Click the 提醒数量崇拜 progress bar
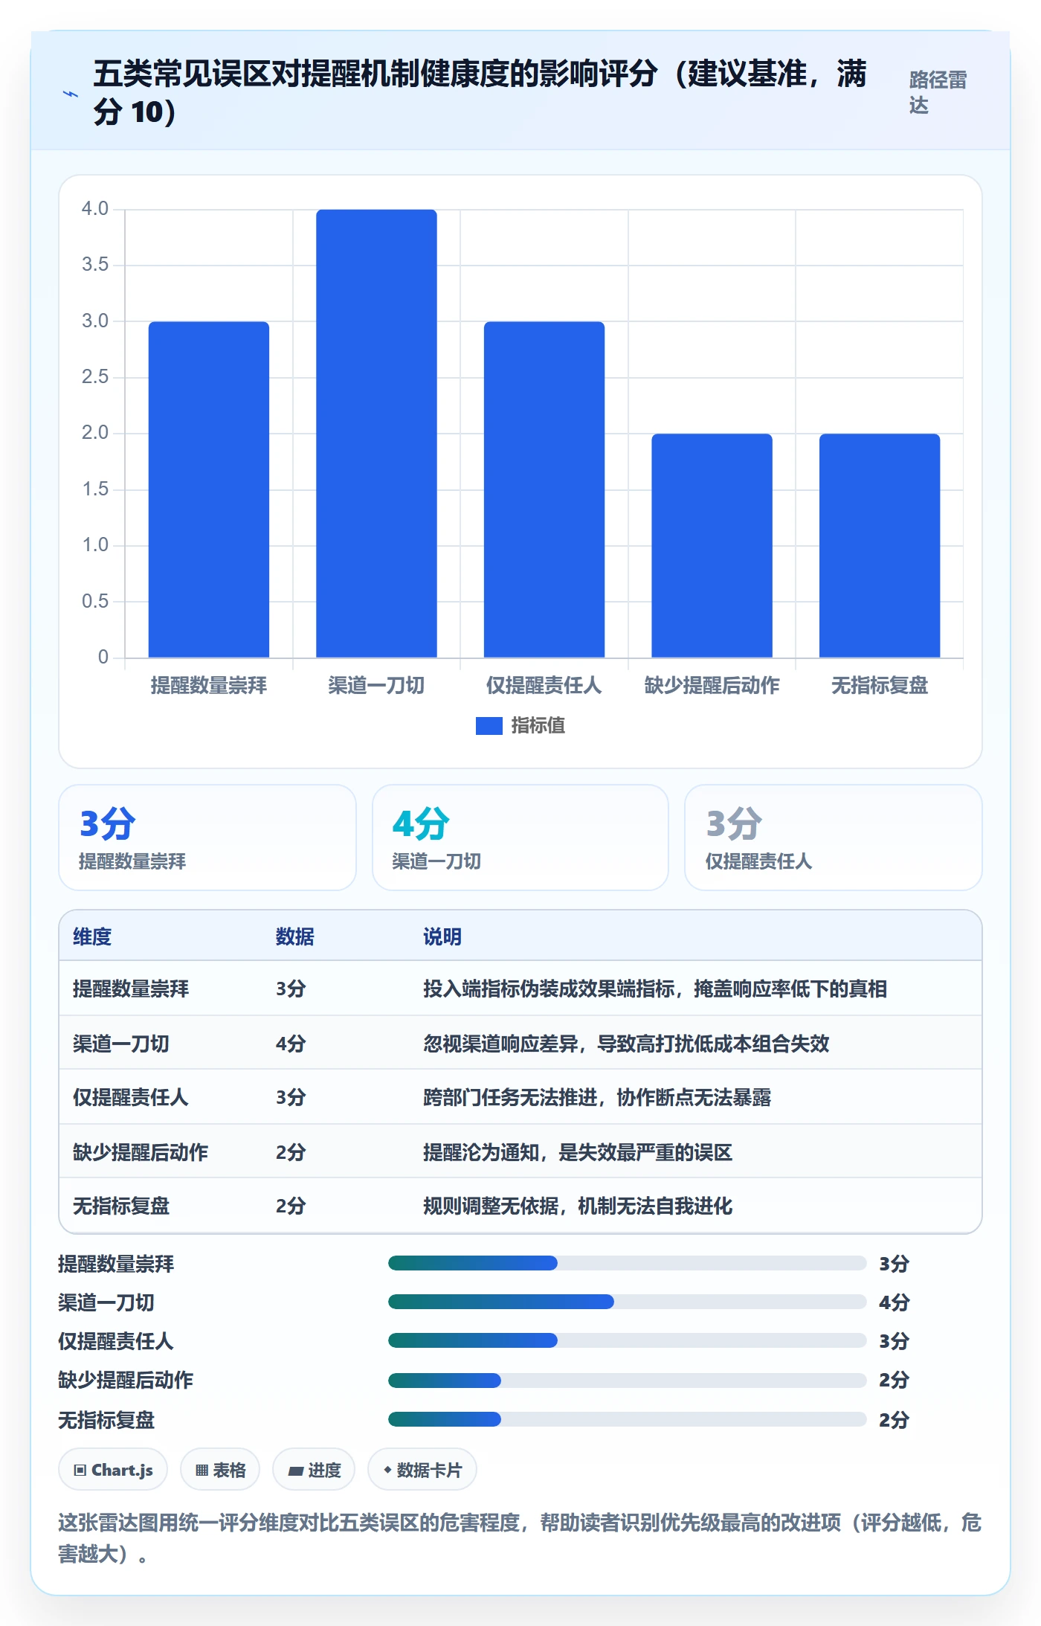 coord(627,1263)
